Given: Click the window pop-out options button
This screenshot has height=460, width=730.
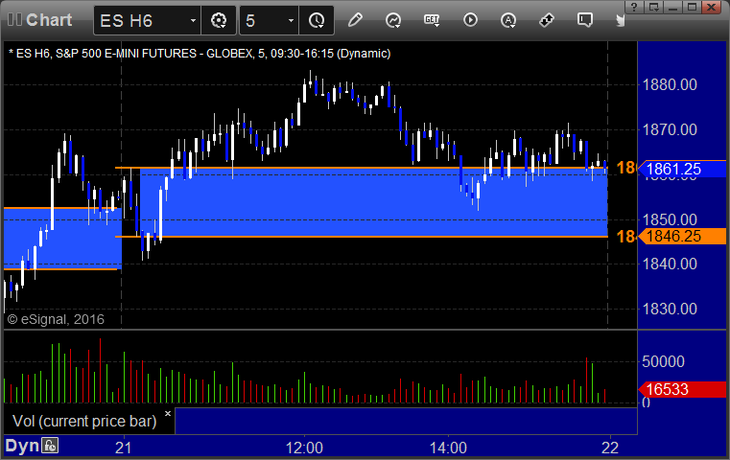Looking at the screenshot, I should coord(653,7).
